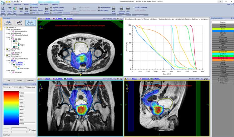
Task: Click the Unload button
Action: coord(19,81)
